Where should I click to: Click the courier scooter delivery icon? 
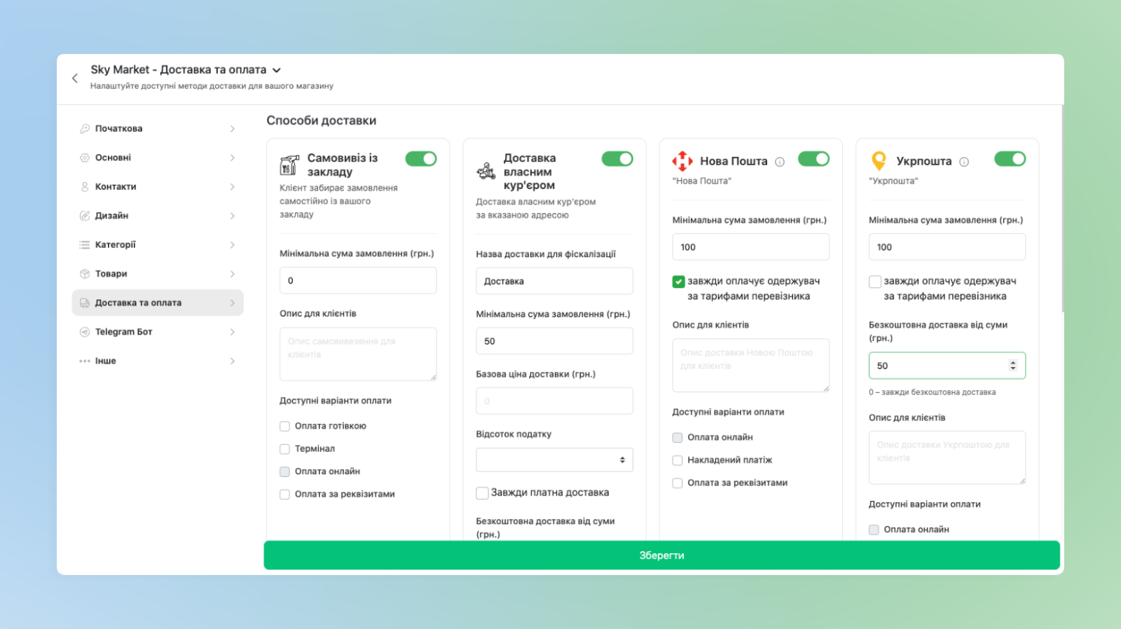[x=486, y=170]
